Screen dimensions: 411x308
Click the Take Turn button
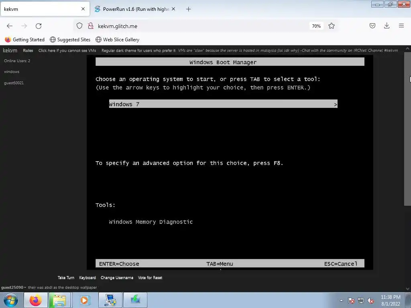[x=66, y=278]
